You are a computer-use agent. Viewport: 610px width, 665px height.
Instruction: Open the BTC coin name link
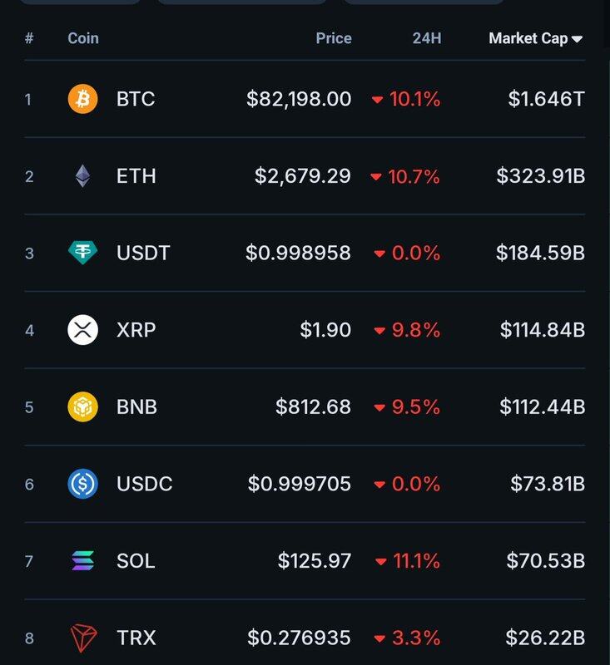(x=136, y=100)
